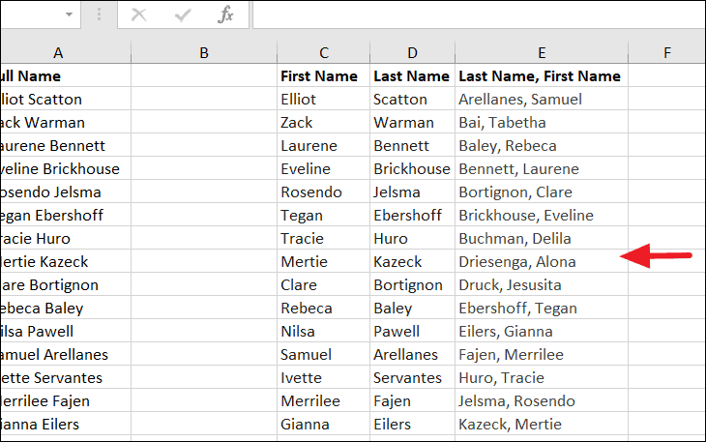Screen dimensions: 706x442
Task: Expand the Name Box dropdown arrow
Action: point(69,15)
